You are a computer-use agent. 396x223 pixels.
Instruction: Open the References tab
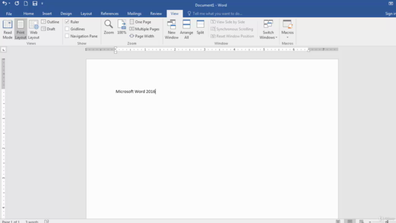(110, 14)
